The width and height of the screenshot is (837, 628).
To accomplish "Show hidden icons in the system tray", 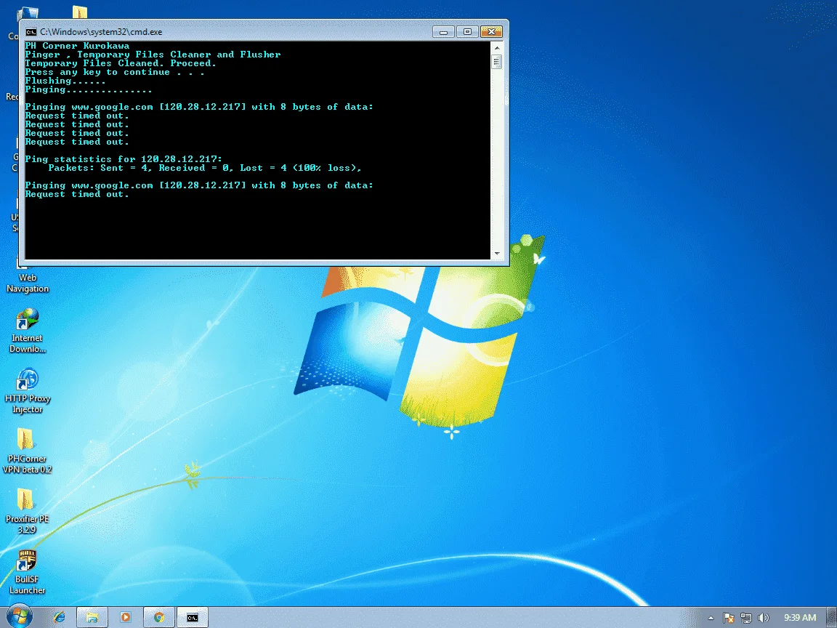I will coord(711,618).
